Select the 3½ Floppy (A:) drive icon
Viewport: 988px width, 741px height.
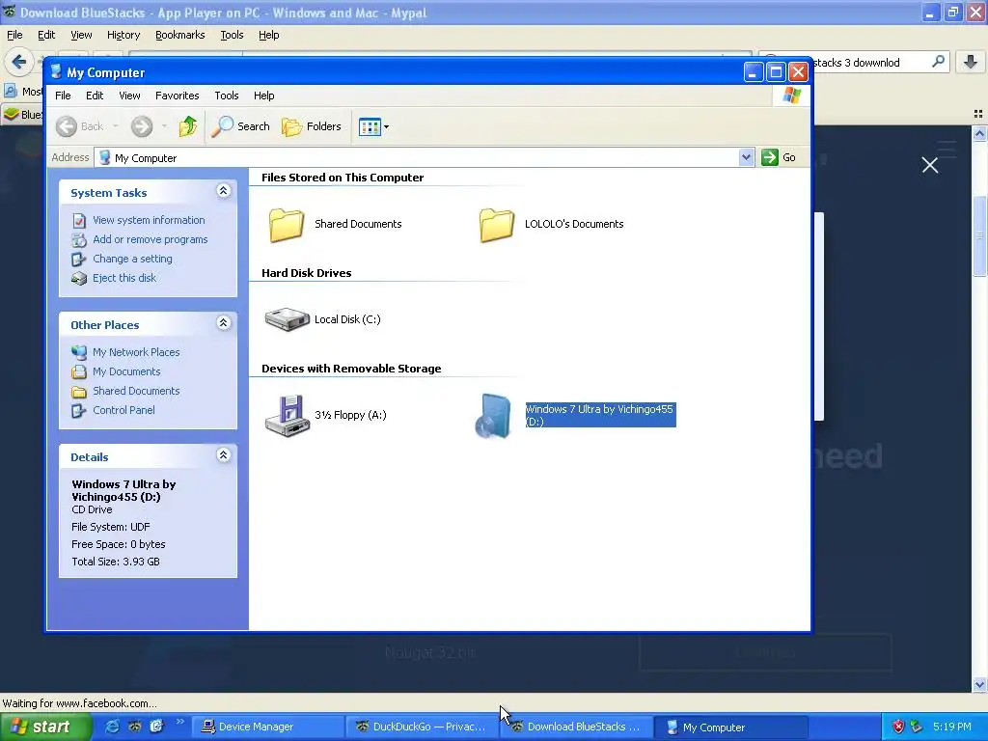click(x=287, y=415)
